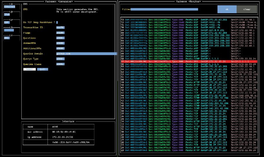264x157 pixels.
Task: Click the Flags input field
Action: coord(60,33)
